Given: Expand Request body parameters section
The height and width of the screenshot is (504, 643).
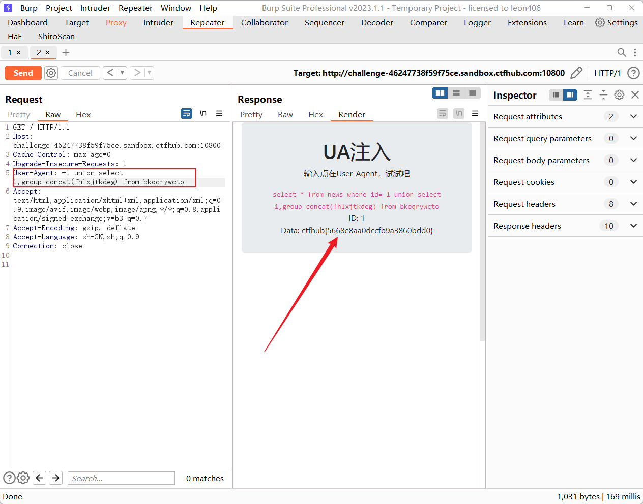Looking at the screenshot, I should pos(633,160).
